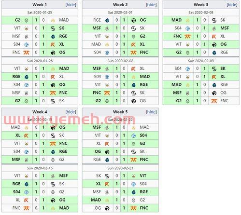Click Rogue logo in Week 2 RGE vs OG

tap(107, 20)
